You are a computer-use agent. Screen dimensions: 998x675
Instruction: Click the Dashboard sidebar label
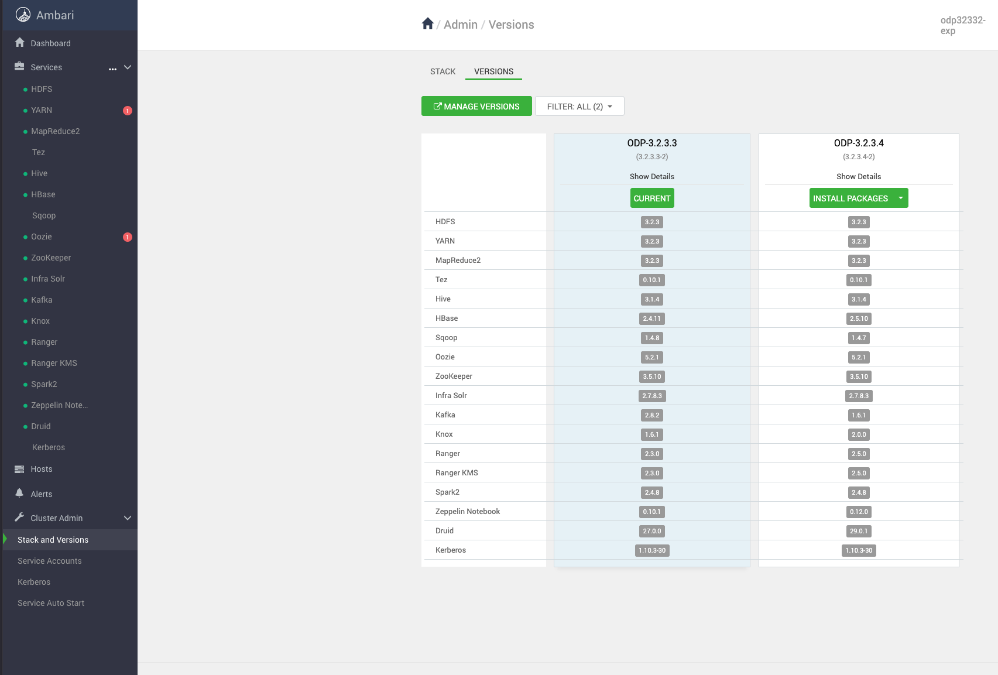coord(50,43)
